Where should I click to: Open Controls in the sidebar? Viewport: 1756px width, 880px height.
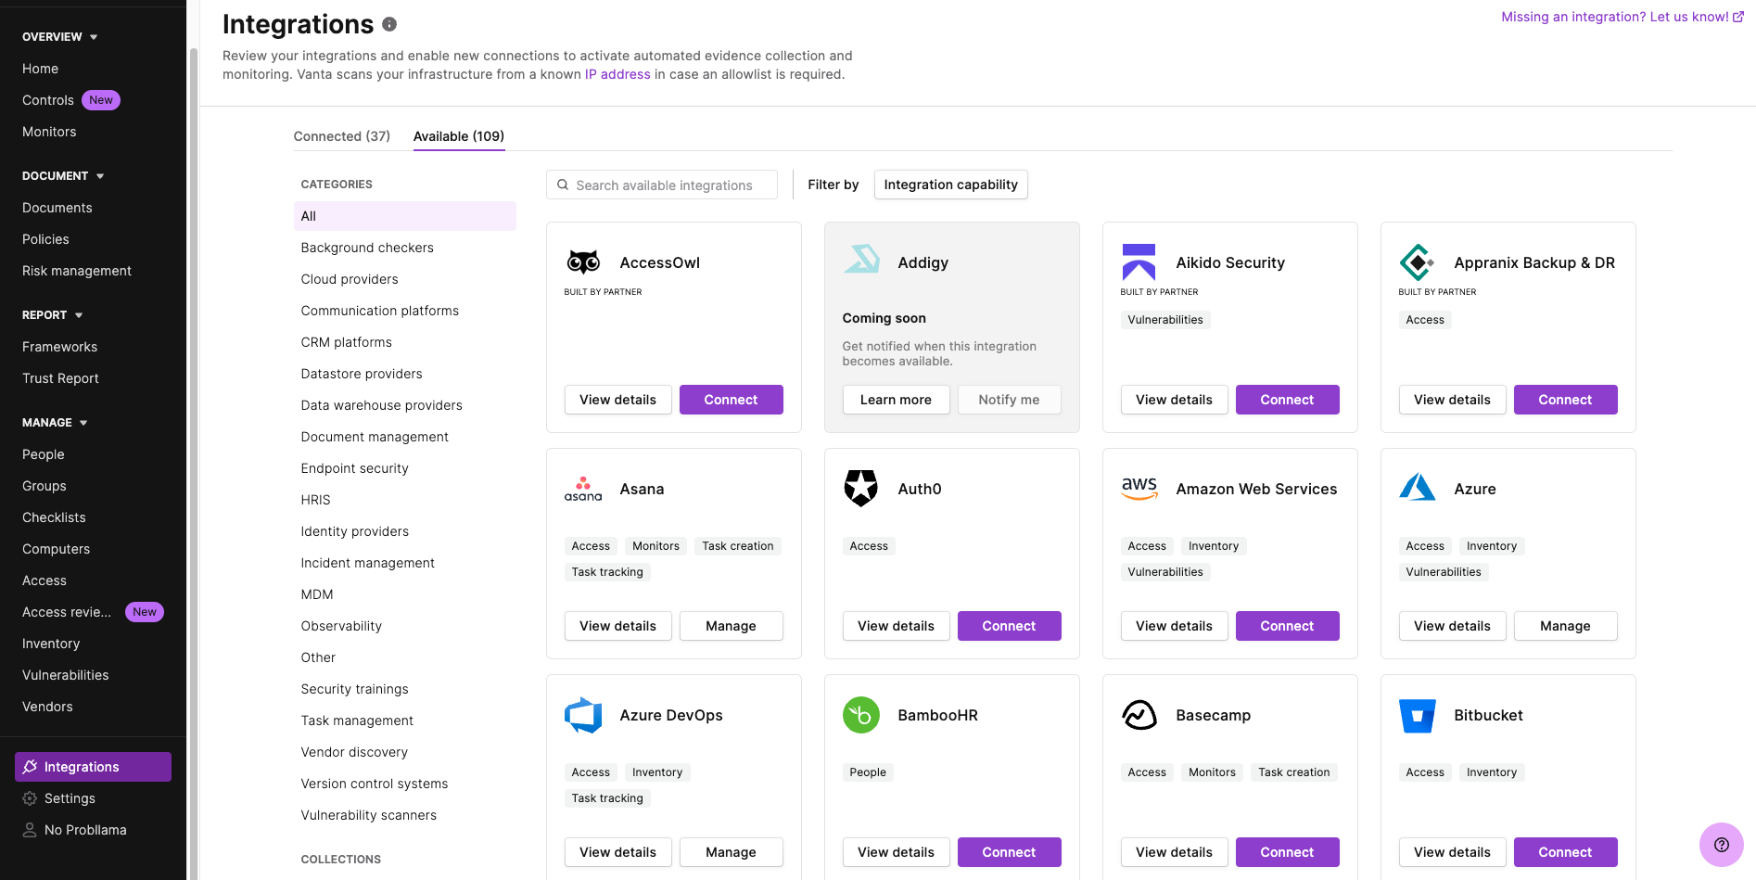coord(48,100)
